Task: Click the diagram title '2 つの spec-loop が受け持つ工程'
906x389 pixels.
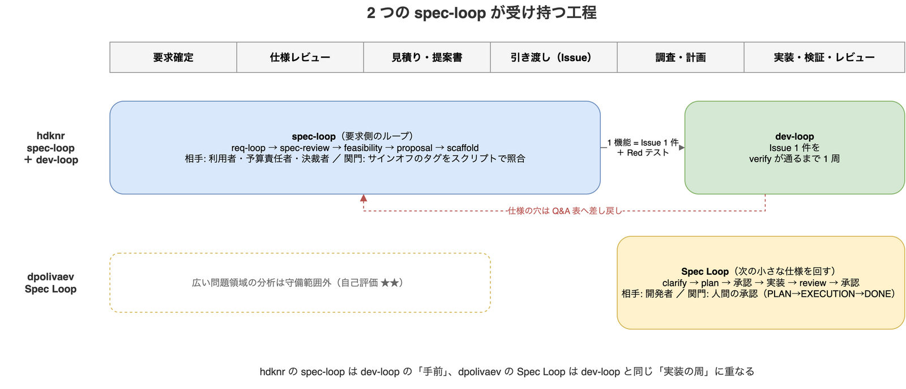Action: (x=481, y=12)
